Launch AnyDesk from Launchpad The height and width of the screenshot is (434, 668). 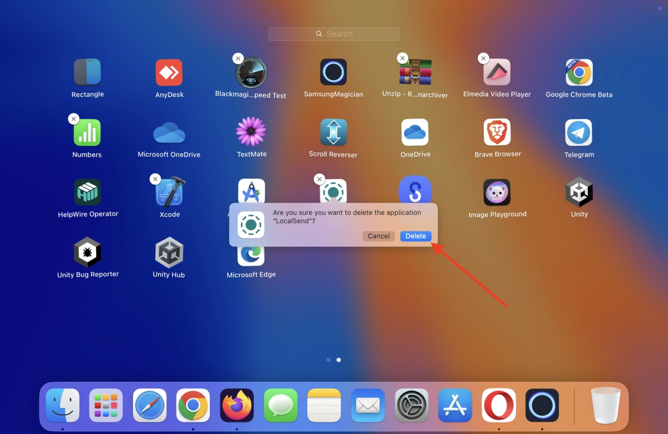click(169, 72)
